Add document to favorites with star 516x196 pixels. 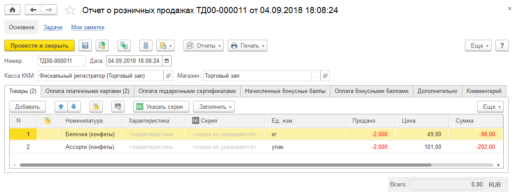pos(69,10)
